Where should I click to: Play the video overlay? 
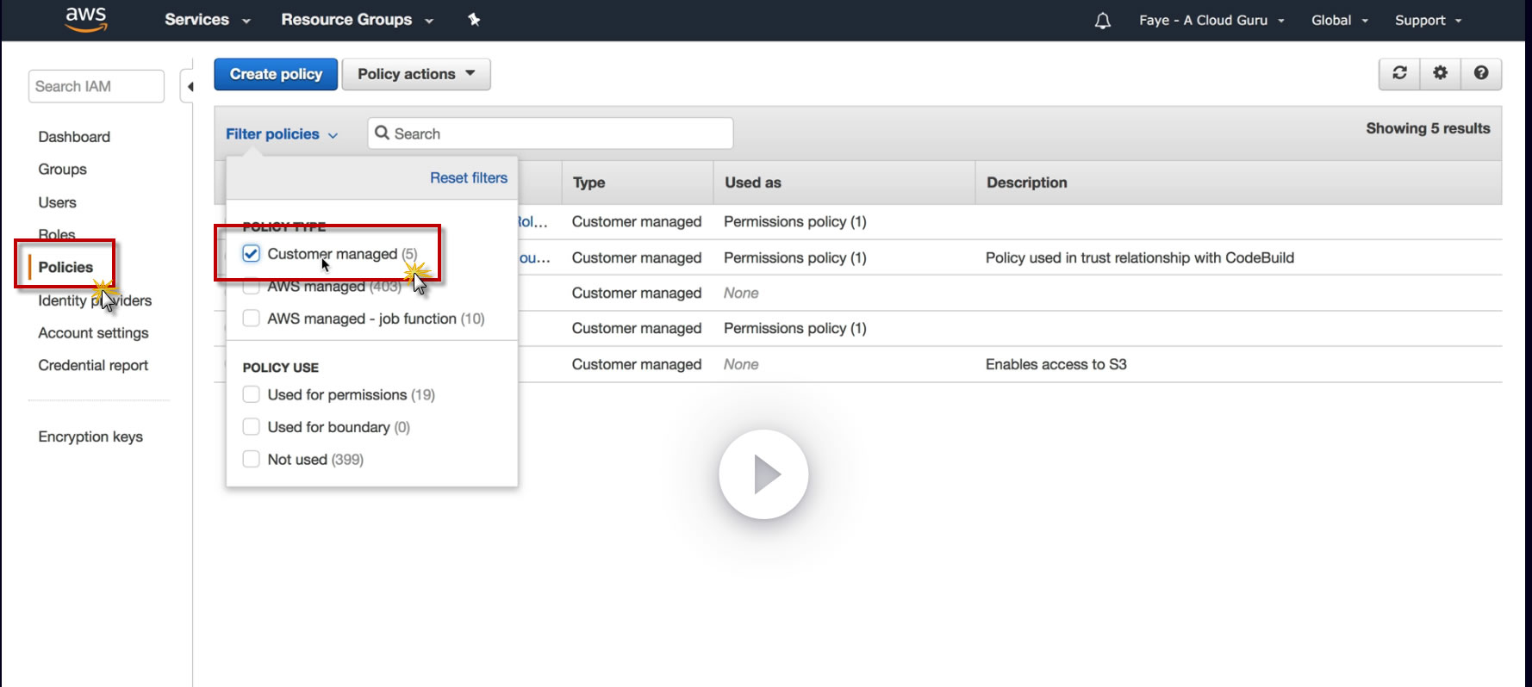coord(763,474)
